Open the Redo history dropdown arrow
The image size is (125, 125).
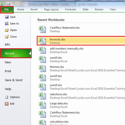pyautogui.click(x=24, y=3)
